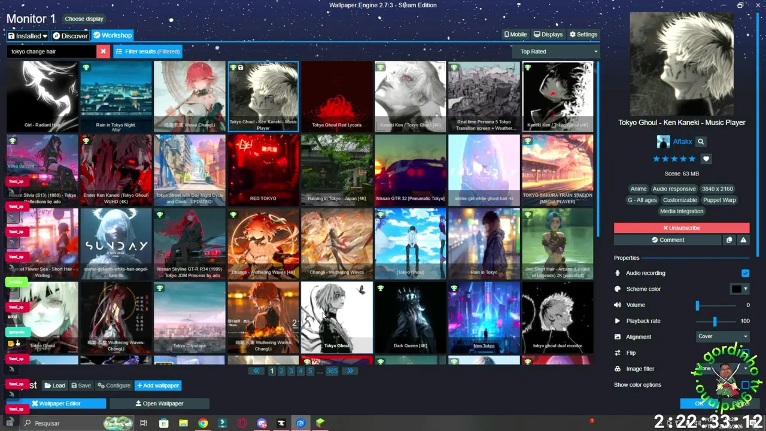Open File Explorer from the taskbar
Image resolution: width=766 pixels, height=431 pixels.
point(184,423)
